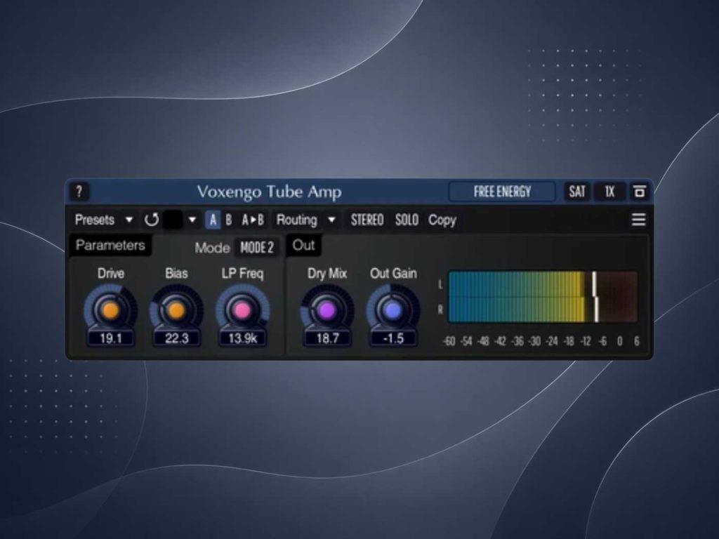This screenshot has width=719, height=539.
Task: Click the Voxengo Tube Amp title
Action: (x=269, y=192)
